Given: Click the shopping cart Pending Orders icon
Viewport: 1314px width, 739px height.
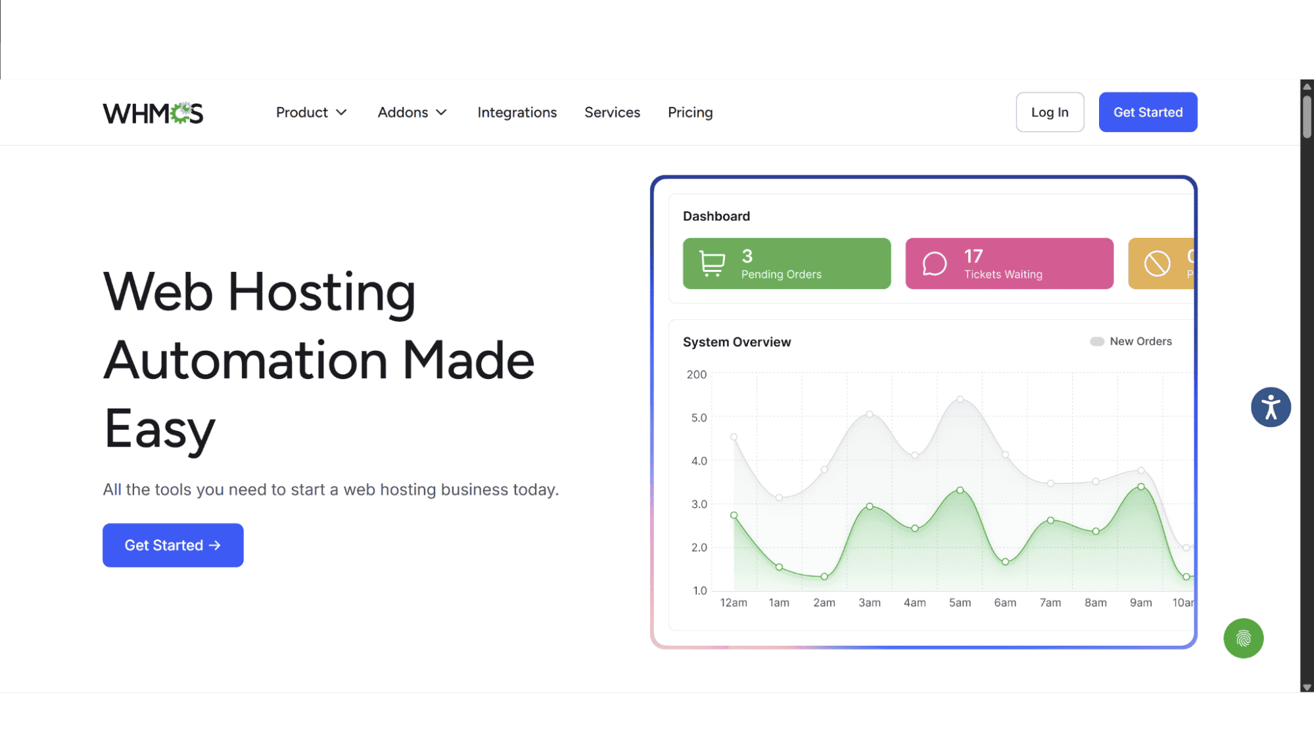Looking at the screenshot, I should click(x=712, y=263).
